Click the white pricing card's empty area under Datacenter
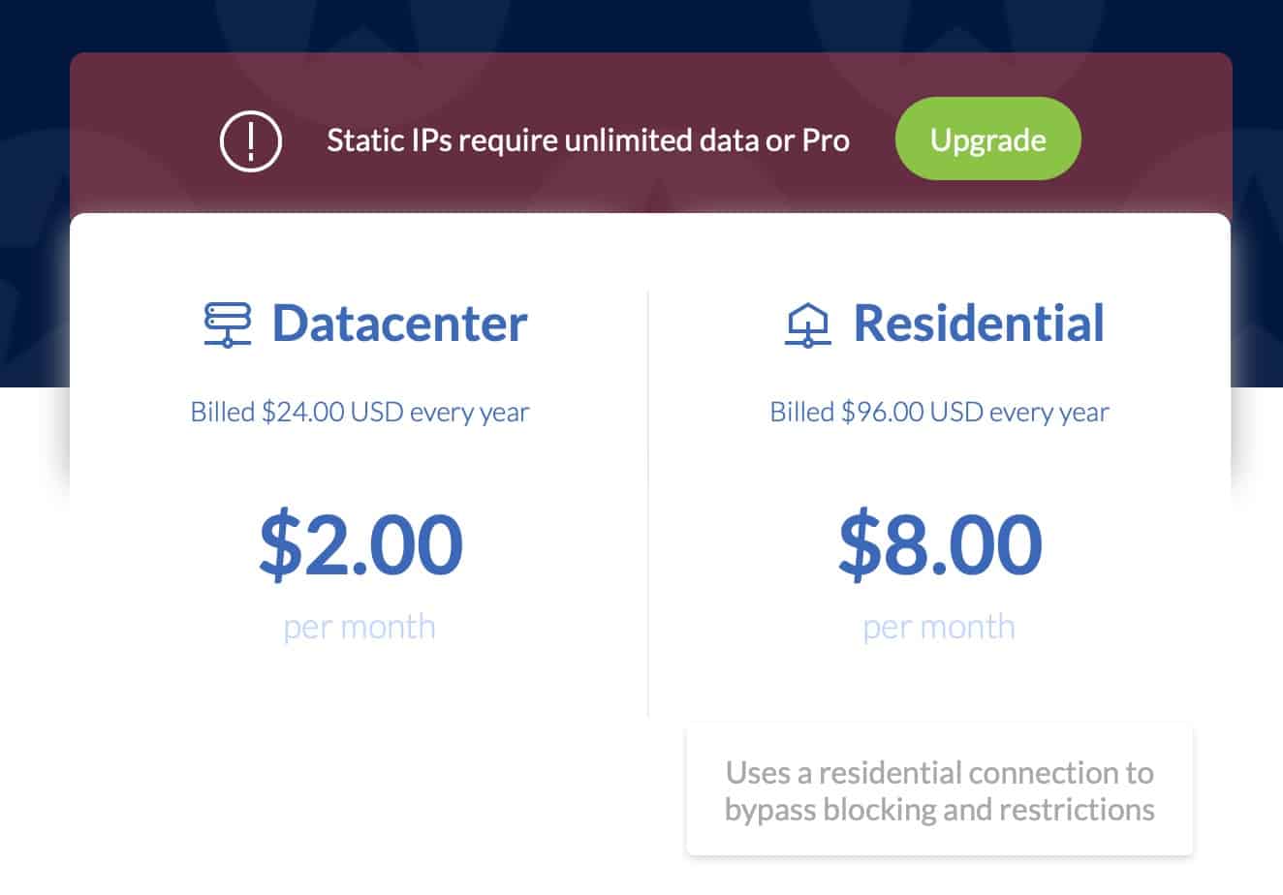1283x895 pixels. (359, 775)
